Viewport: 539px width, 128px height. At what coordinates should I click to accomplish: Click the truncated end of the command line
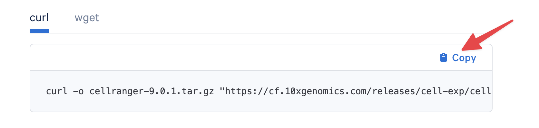pos(481,91)
